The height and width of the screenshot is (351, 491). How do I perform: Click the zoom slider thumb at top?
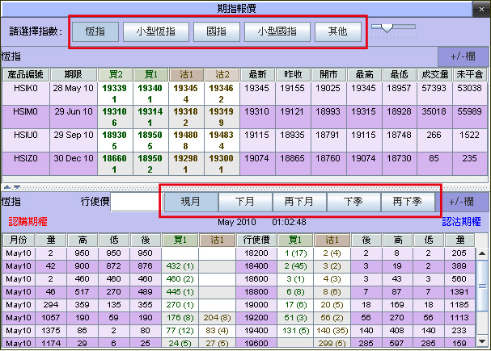click(x=387, y=28)
